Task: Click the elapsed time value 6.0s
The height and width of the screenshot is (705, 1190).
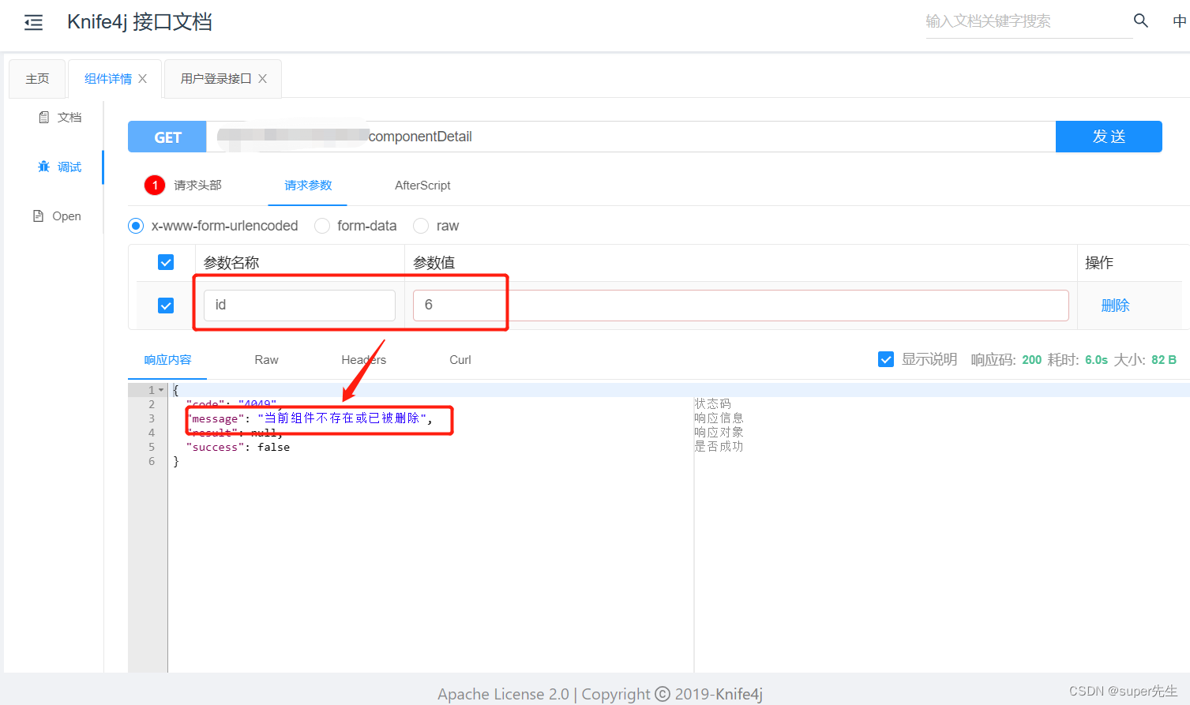Action: coord(1096,360)
